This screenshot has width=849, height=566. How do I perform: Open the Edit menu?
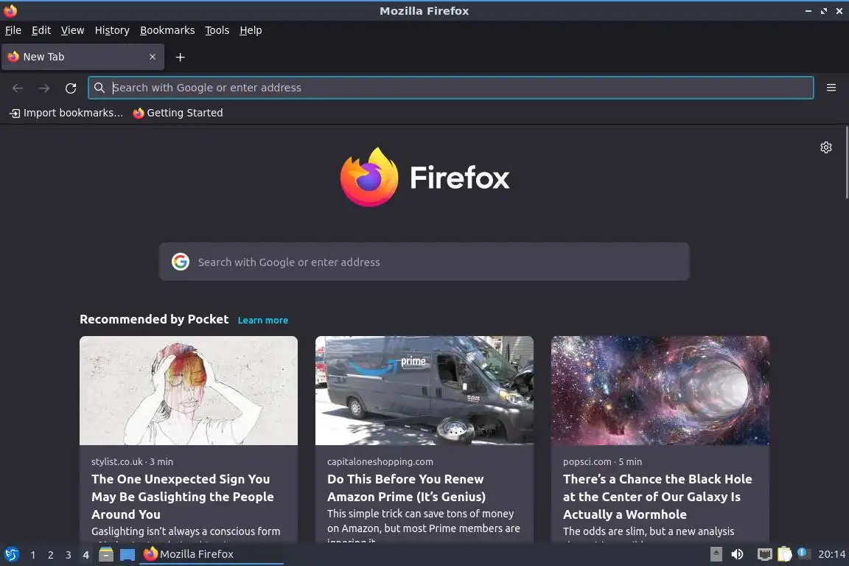[41, 30]
